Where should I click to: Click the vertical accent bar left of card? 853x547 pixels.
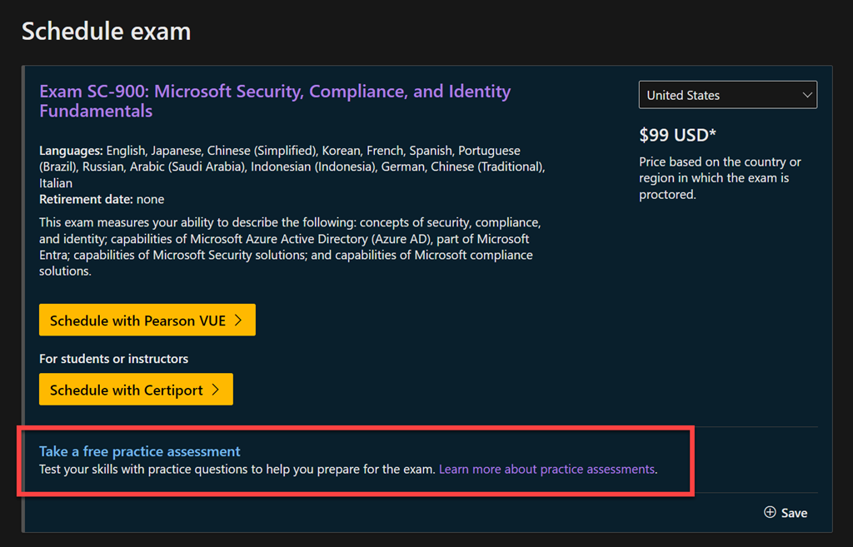point(24,298)
